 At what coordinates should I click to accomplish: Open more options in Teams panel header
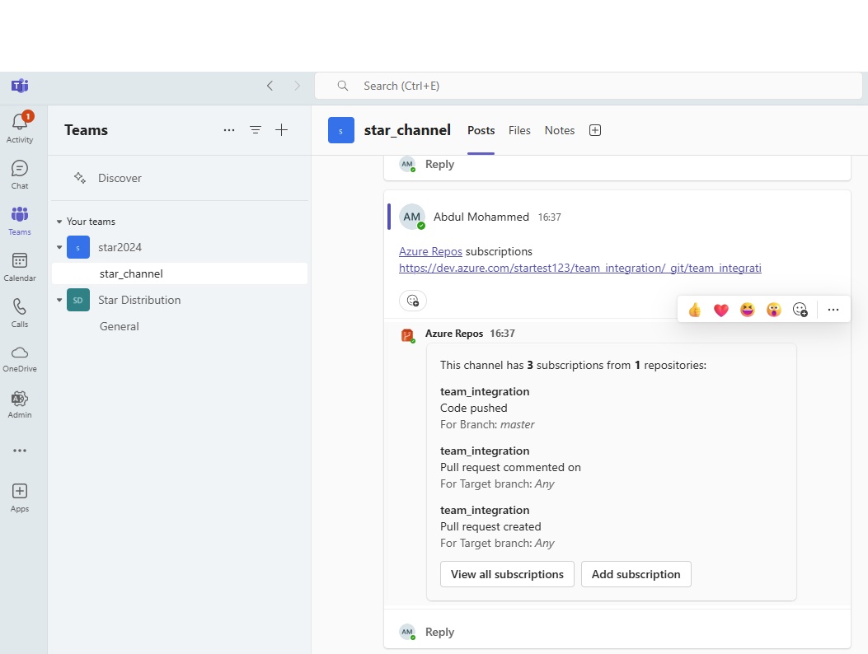[229, 130]
